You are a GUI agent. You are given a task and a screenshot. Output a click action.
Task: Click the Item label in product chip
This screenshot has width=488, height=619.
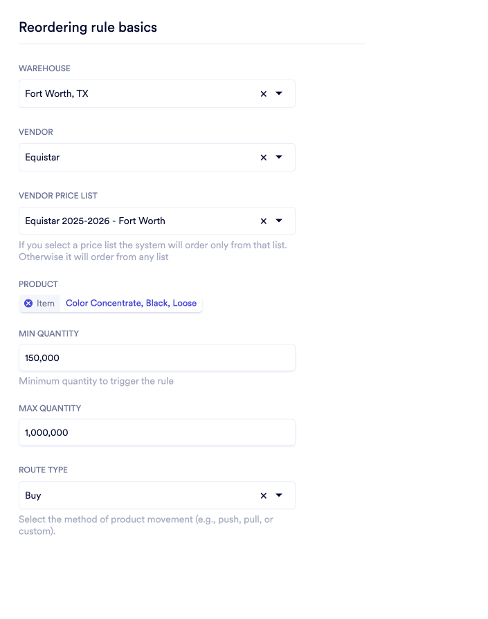pyautogui.click(x=46, y=303)
